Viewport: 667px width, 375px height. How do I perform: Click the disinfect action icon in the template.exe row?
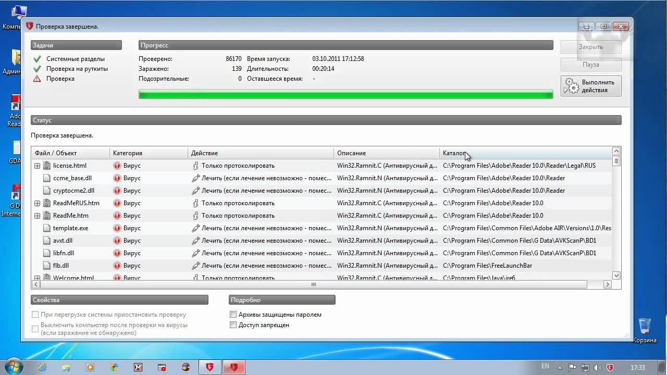pyautogui.click(x=196, y=228)
